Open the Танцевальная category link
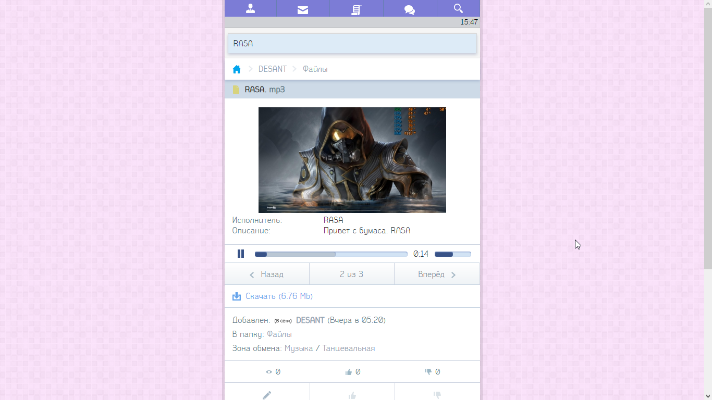This screenshot has height=400, width=712. (x=348, y=348)
